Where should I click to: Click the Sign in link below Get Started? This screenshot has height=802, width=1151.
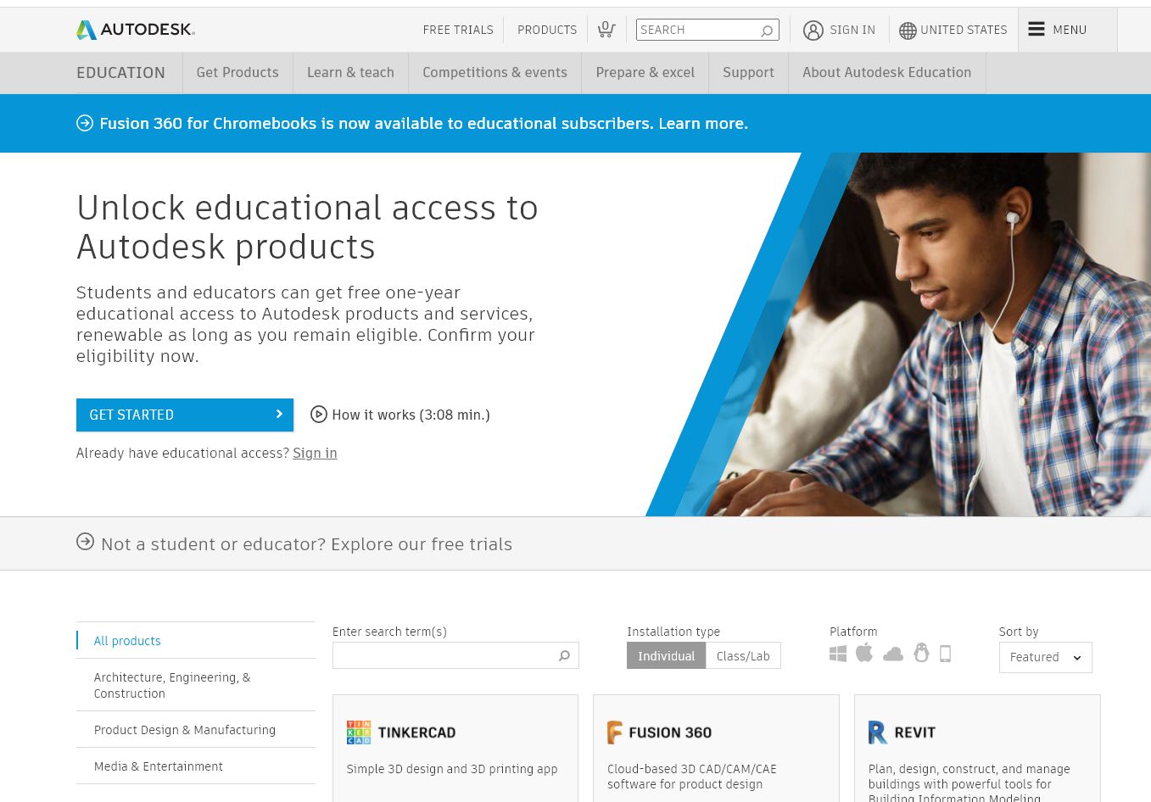(315, 453)
